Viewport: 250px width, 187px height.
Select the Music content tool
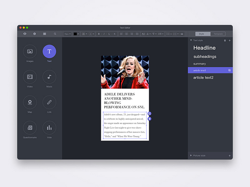[x=49, y=77]
